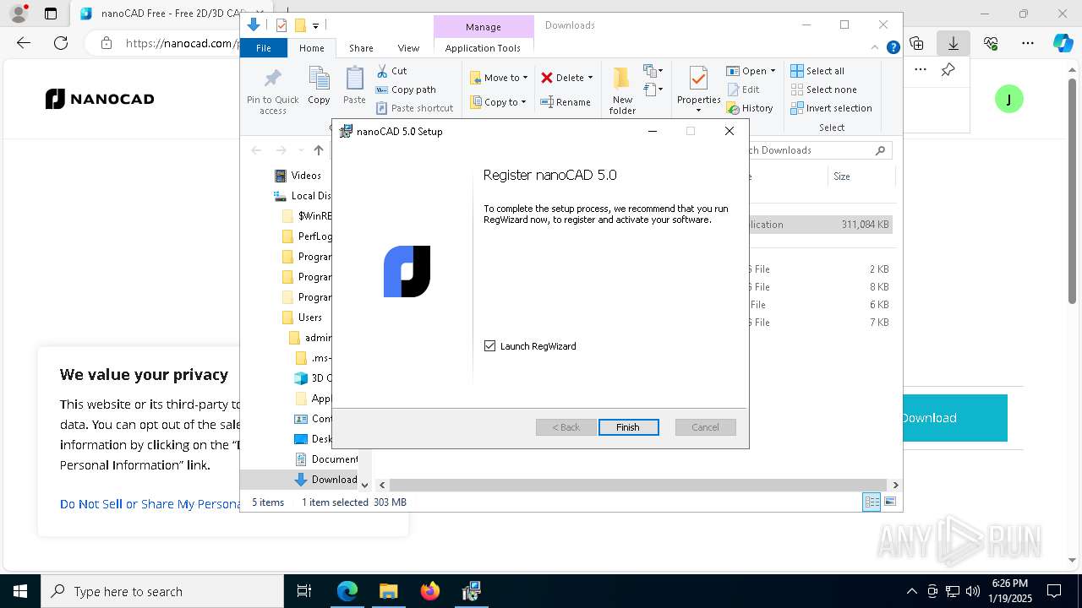Select Copy path in ribbon
This screenshot has width=1082, height=608.
click(x=406, y=90)
